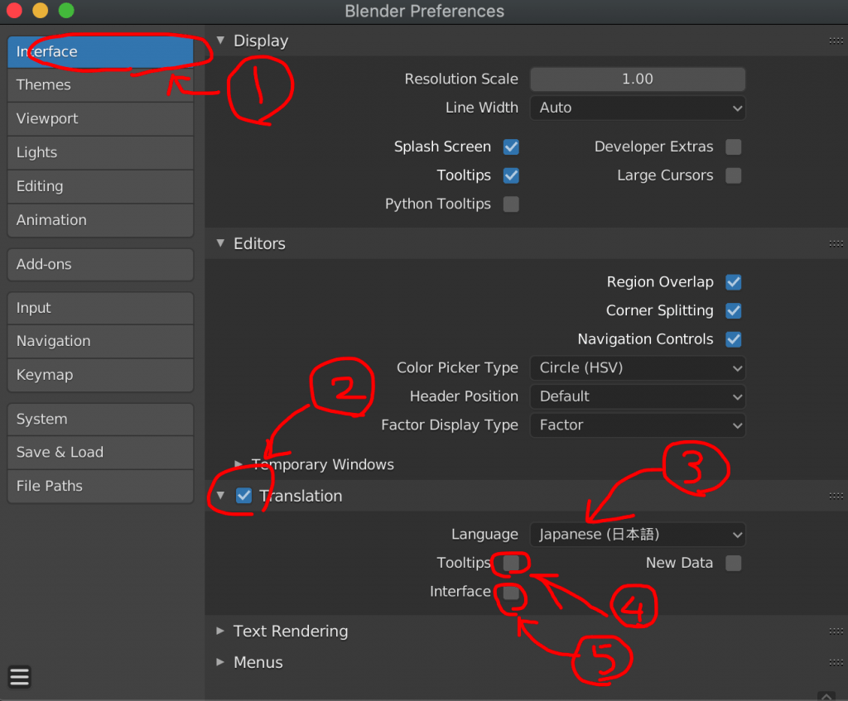848x701 pixels.
Task: Close the Blender Preferences window
Action: coord(14,10)
